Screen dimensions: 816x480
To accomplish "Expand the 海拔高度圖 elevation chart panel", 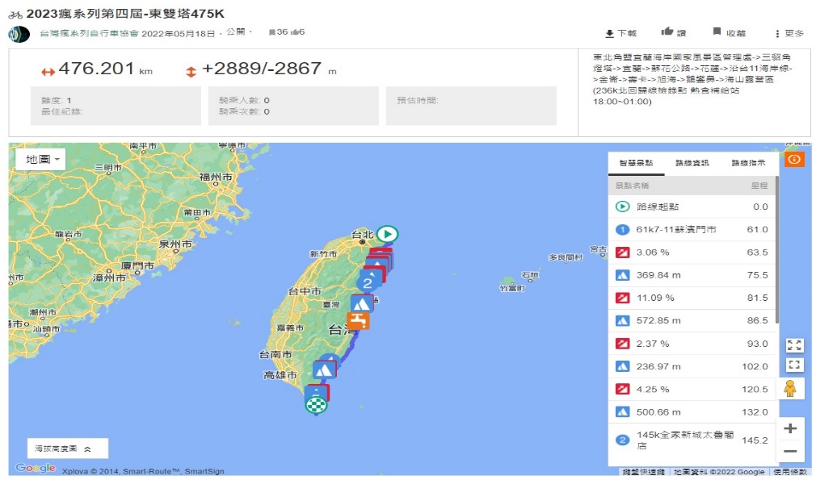I will click(x=68, y=449).
